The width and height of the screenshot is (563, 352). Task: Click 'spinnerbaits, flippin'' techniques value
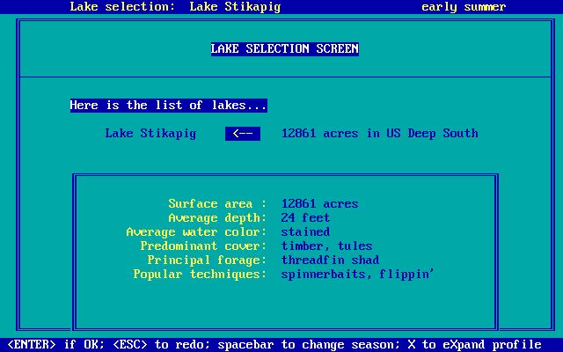click(358, 275)
